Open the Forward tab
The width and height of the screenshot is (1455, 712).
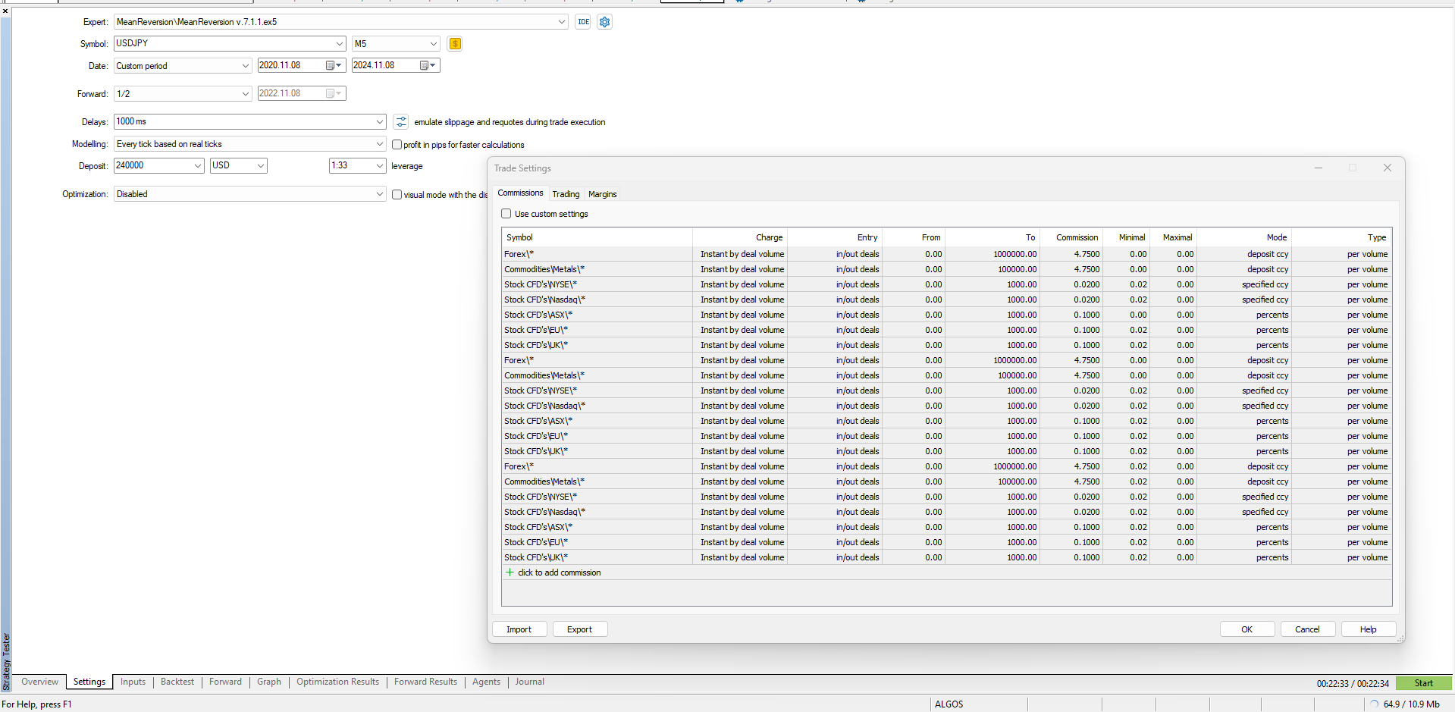[225, 682]
